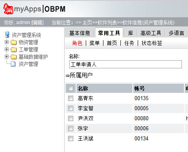Switch to the 多语言 tab
This screenshot has width=188, height=152.
pos(176,33)
